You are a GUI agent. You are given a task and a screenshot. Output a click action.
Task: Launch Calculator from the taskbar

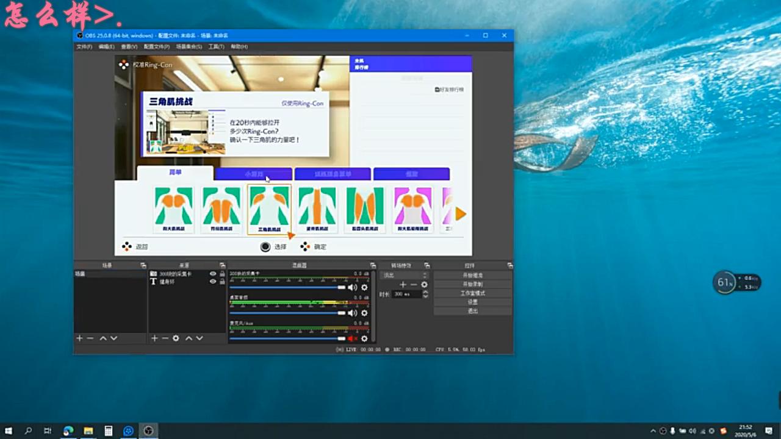108,430
